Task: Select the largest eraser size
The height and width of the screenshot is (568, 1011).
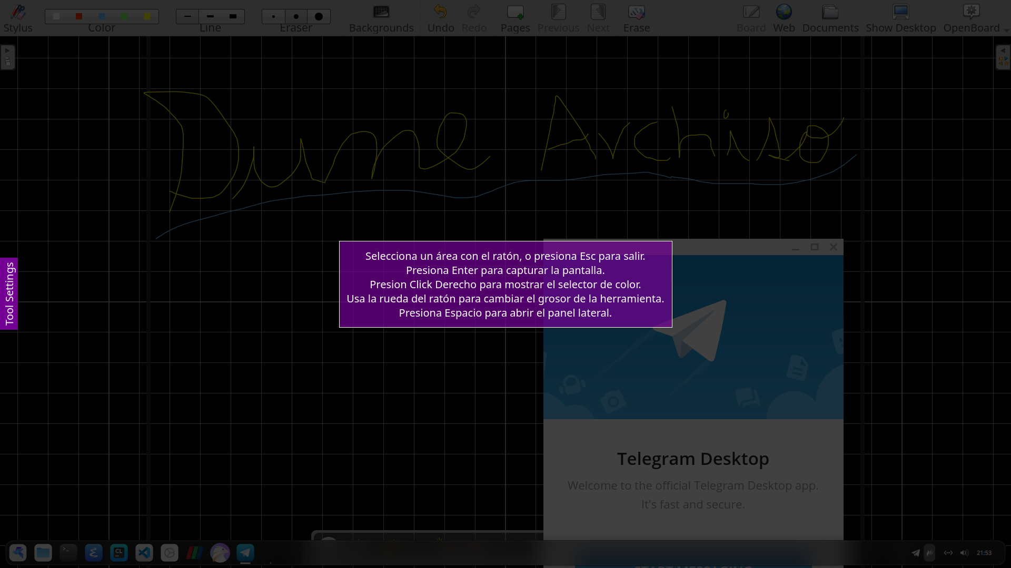Action: (319, 17)
